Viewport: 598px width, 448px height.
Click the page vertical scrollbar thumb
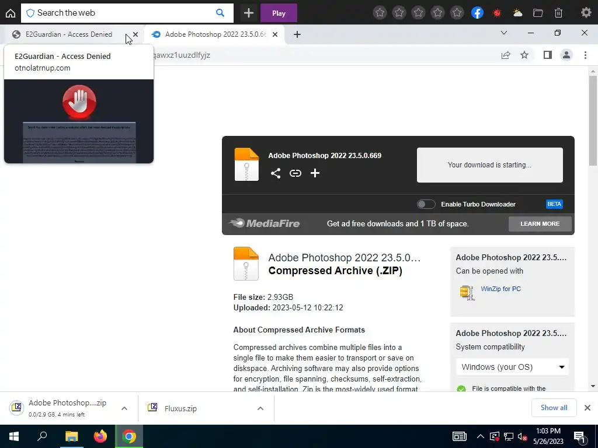[x=593, y=120]
